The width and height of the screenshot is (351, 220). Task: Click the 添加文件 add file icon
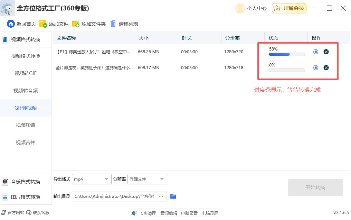coord(44,24)
